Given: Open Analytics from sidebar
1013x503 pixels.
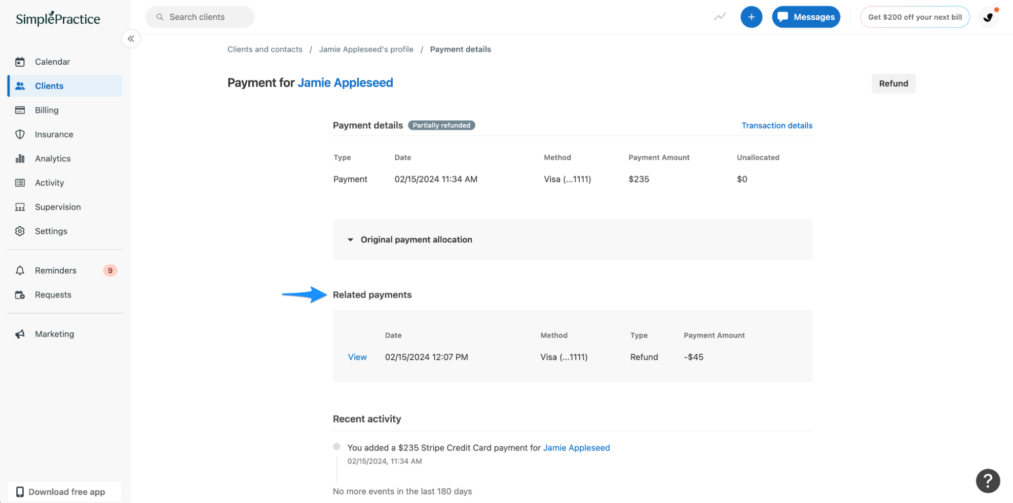Looking at the screenshot, I should 65,159.
